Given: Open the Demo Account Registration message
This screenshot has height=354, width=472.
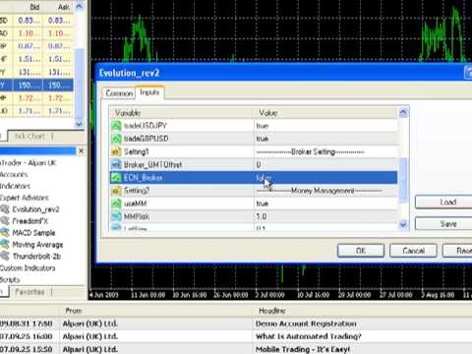Looking at the screenshot, I should [x=306, y=324].
